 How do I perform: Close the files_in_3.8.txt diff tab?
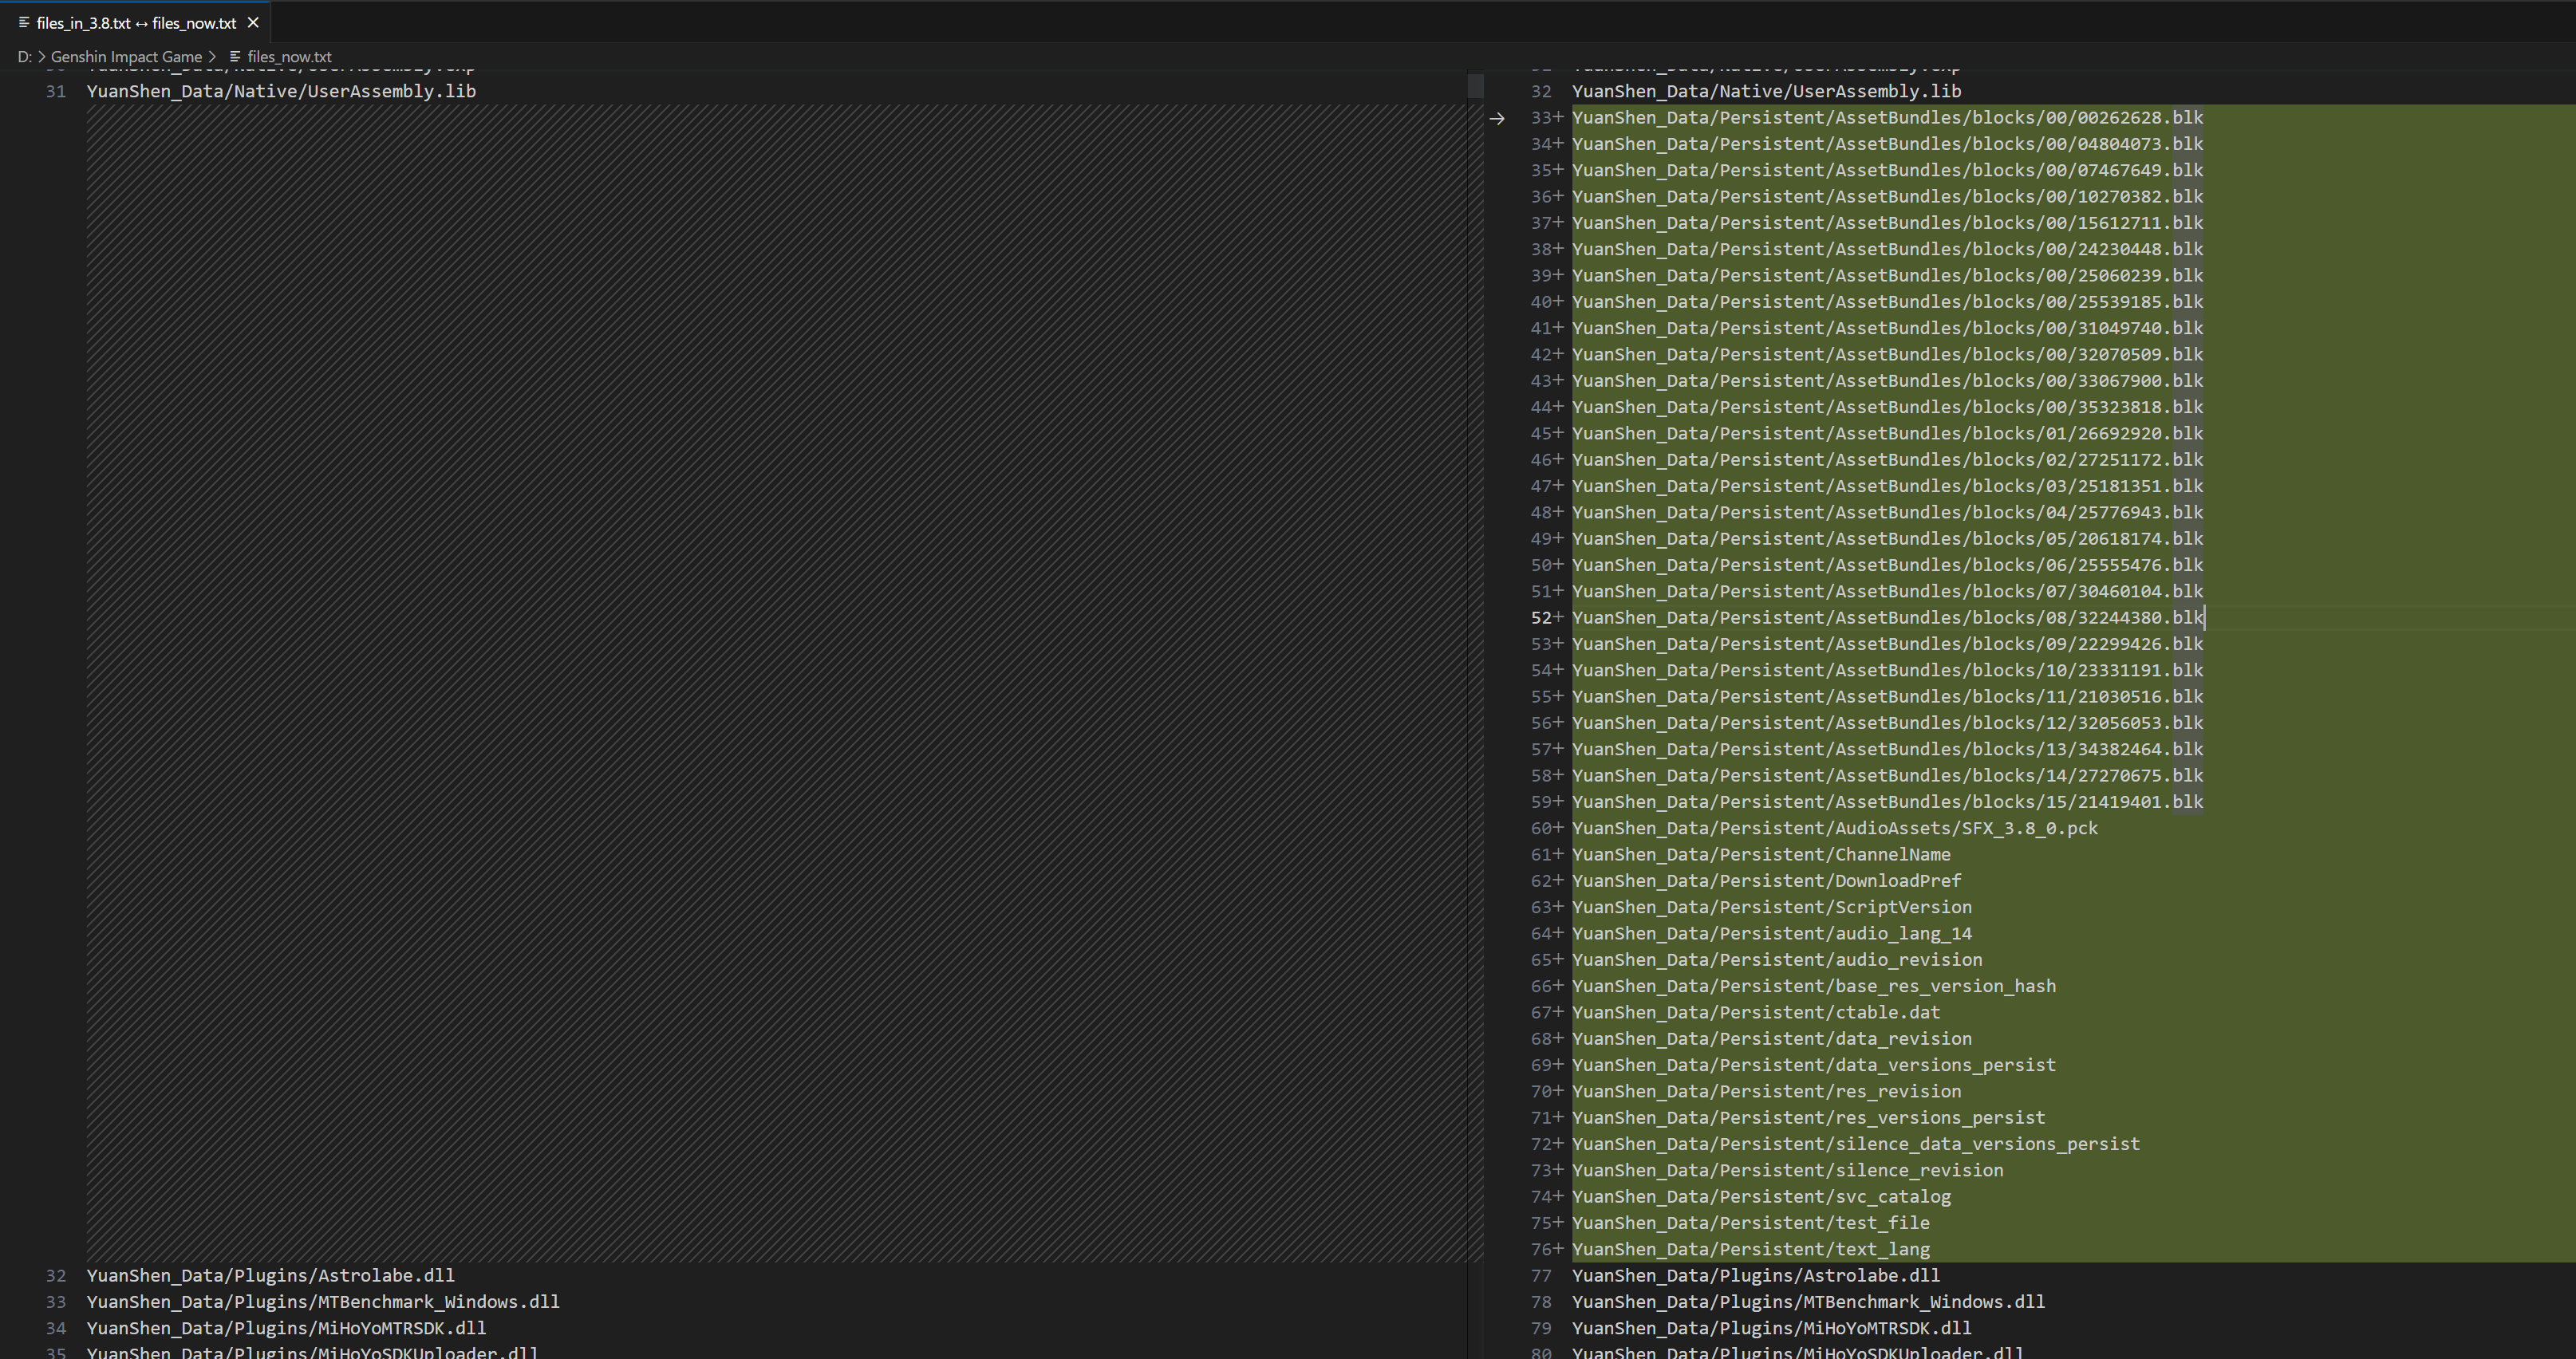coord(253,22)
